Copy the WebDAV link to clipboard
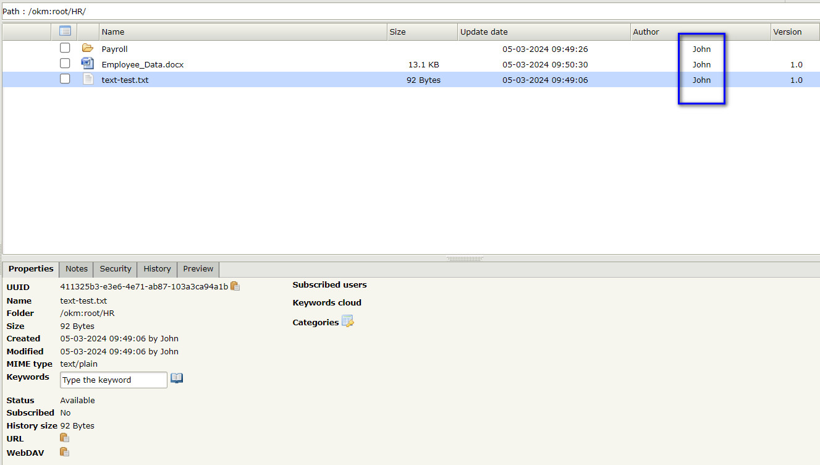 click(64, 452)
